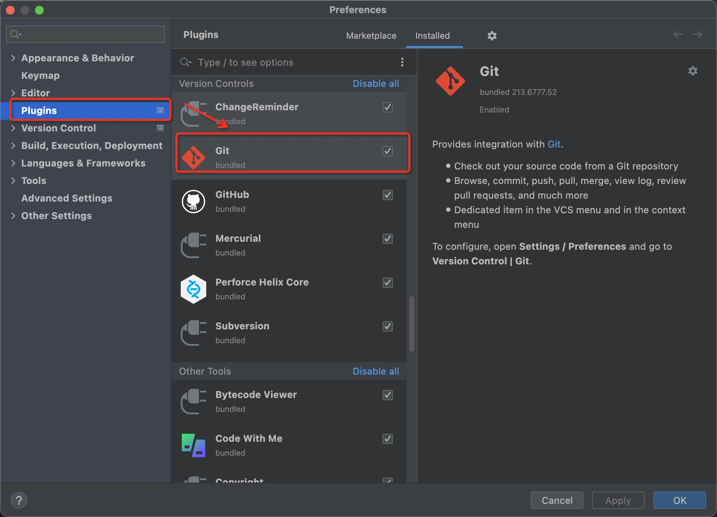Click Disable all for Other Tools
This screenshot has width=717, height=517.
tap(376, 371)
